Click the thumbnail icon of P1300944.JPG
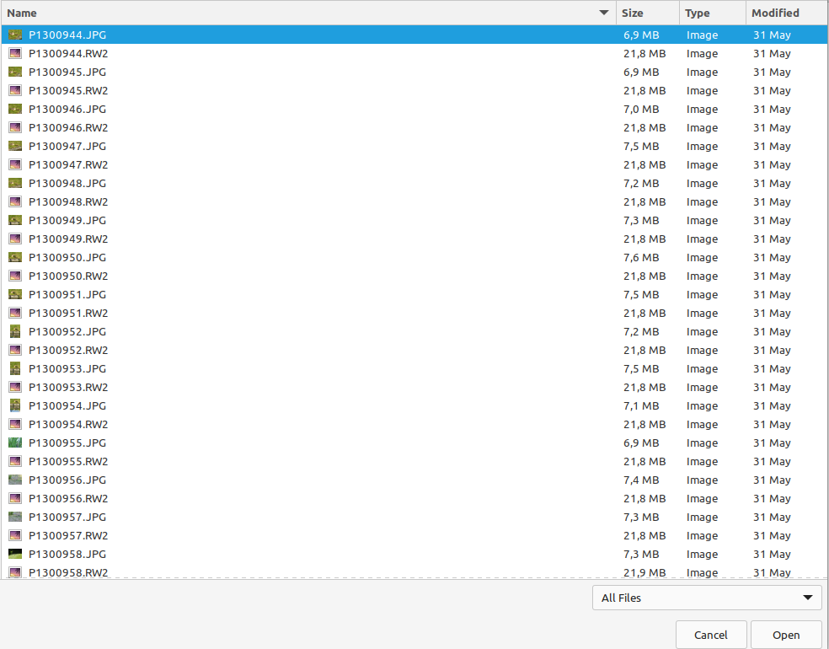Image resolution: width=829 pixels, height=649 pixels. tap(15, 35)
